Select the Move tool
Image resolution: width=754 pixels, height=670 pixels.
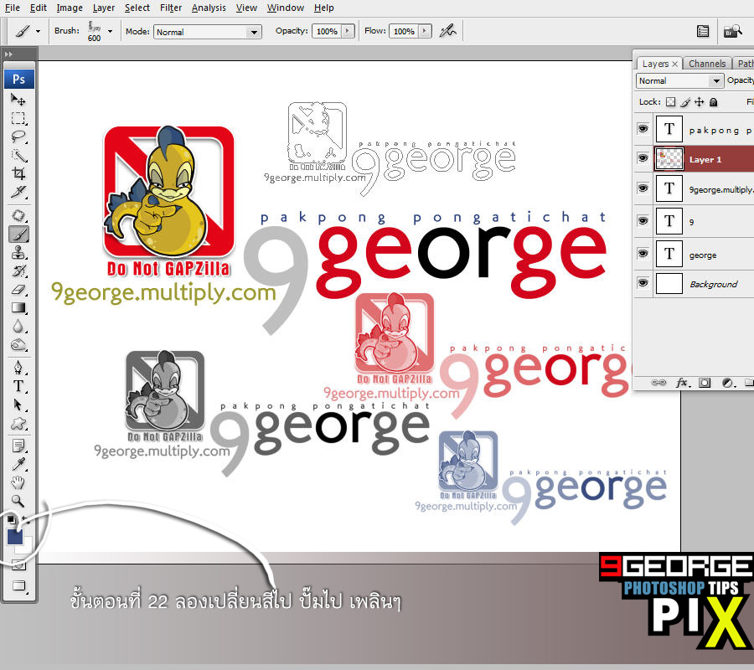coord(18,100)
